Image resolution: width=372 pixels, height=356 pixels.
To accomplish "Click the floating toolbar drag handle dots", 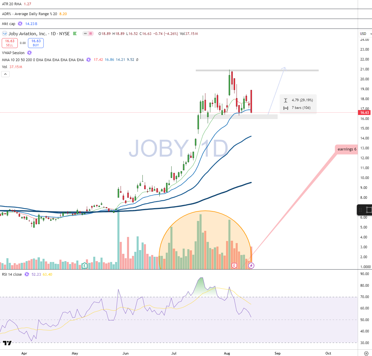I will (361, 210).
